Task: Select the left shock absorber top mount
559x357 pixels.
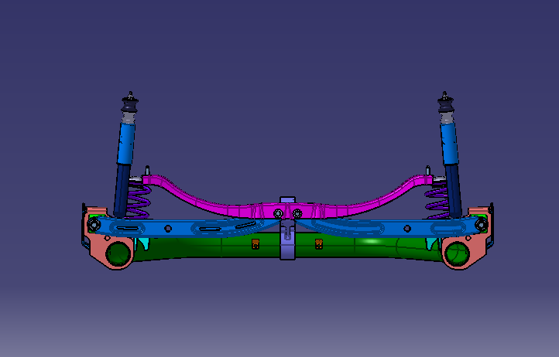Action: [x=130, y=104]
